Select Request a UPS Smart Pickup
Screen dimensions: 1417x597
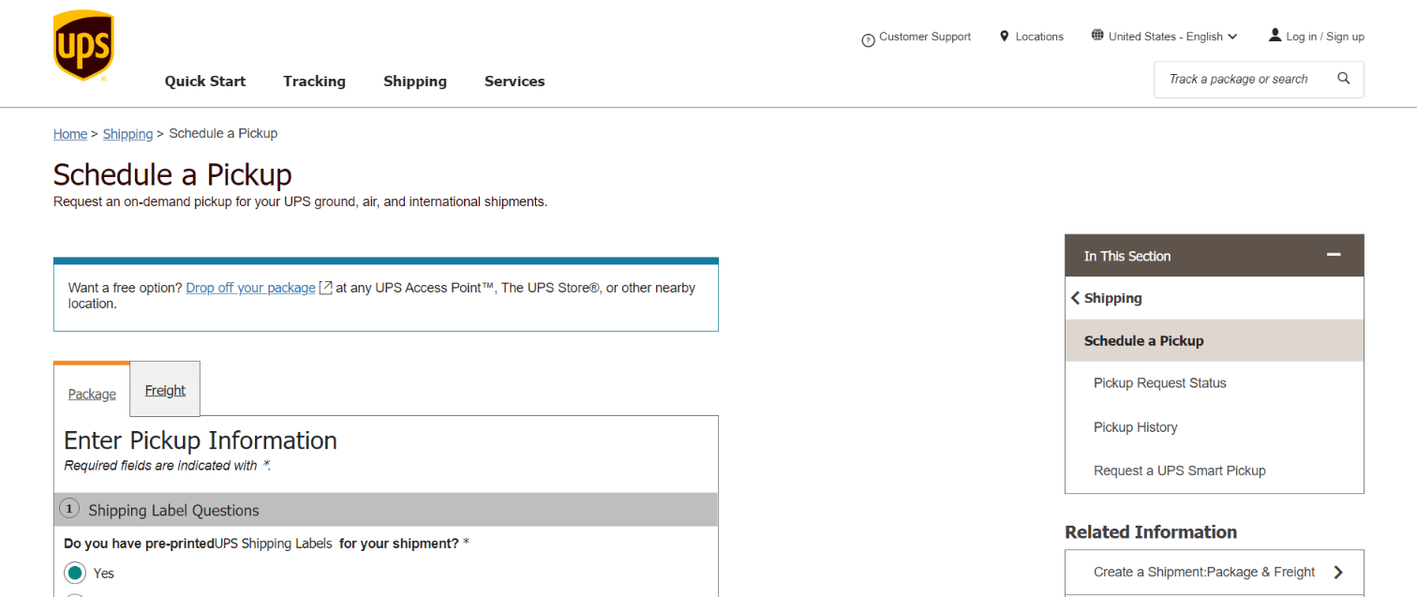1180,470
